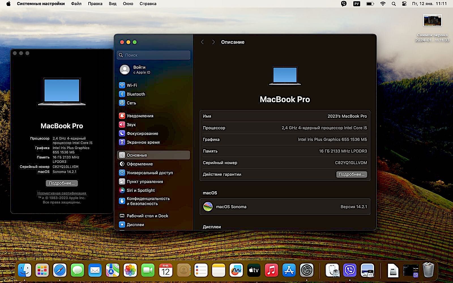Open Freeform from the Dock

tap(236, 270)
